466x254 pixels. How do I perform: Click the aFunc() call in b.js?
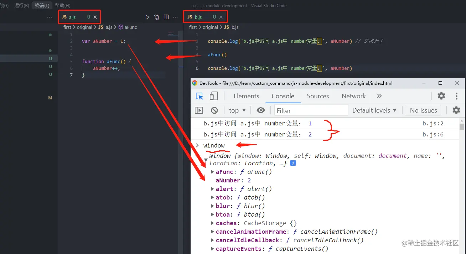pos(217,55)
